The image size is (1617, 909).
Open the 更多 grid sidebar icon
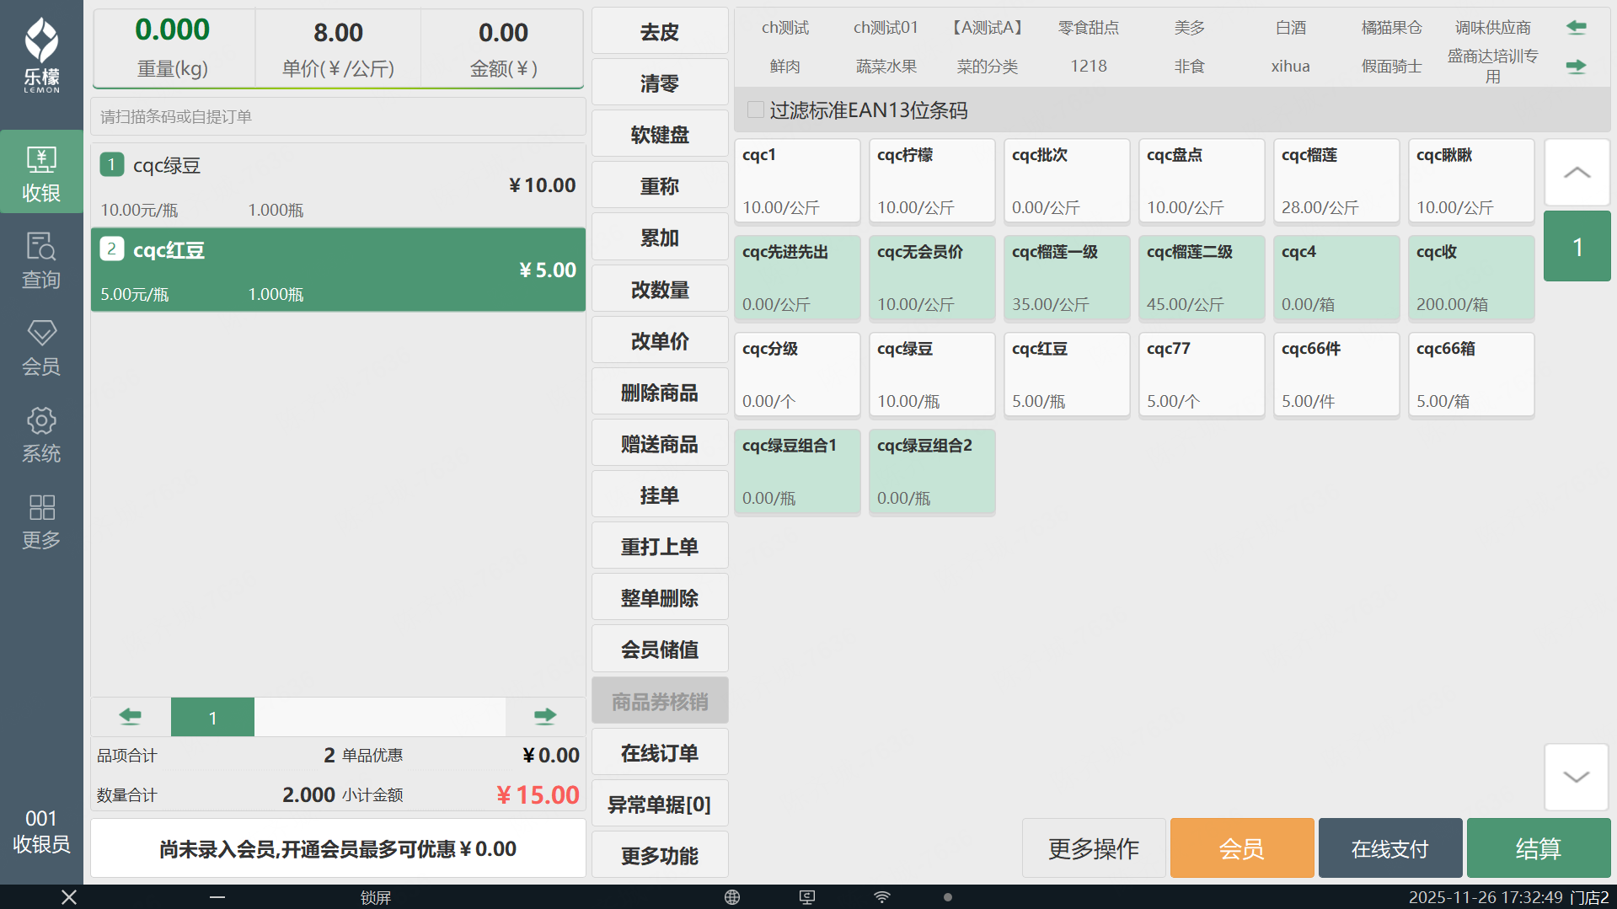click(x=41, y=521)
